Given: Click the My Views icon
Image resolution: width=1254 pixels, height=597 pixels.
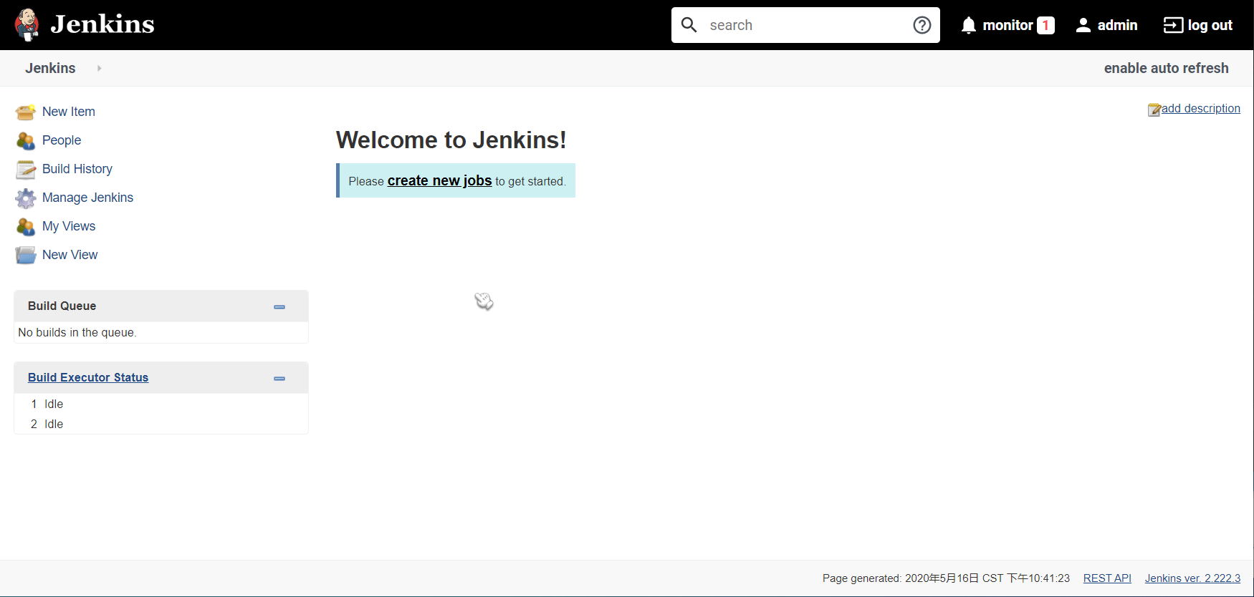Looking at the screenshot, I should 26,226.
